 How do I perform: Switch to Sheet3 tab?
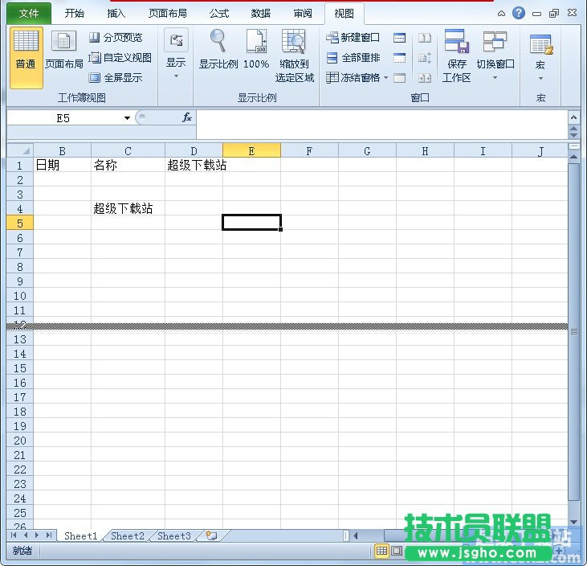pos(174,536)
